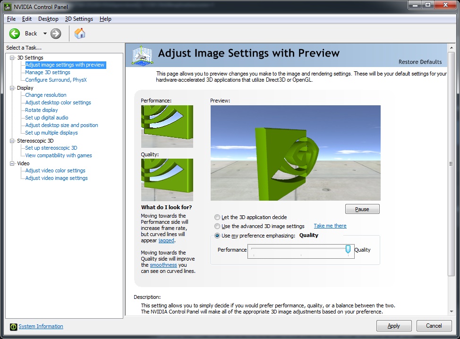Open Adjust desktop size and position

click(x=61, y=125)
